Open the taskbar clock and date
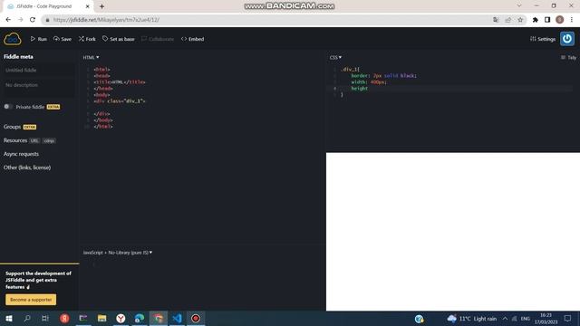580x326 pixels. click(546, 319)
